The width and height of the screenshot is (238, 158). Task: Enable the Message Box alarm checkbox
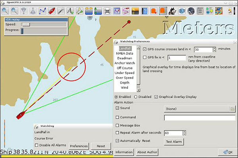click(117, 125)
